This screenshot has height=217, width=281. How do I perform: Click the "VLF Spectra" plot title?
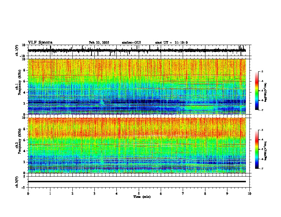[x=40, y=43]
